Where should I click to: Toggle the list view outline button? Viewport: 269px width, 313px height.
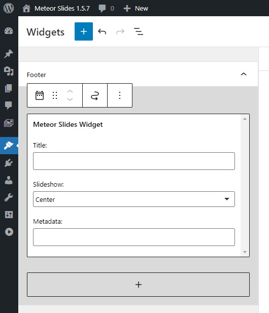coord(138,31)
